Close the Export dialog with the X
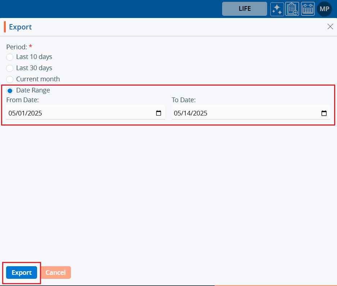 point(330,27)
